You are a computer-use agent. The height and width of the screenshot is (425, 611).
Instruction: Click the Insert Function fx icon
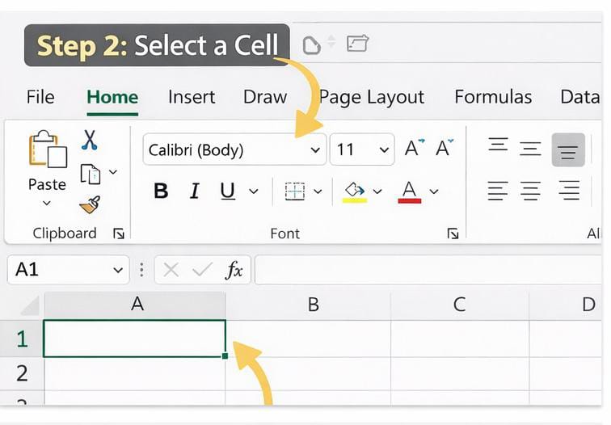[234, 271]
